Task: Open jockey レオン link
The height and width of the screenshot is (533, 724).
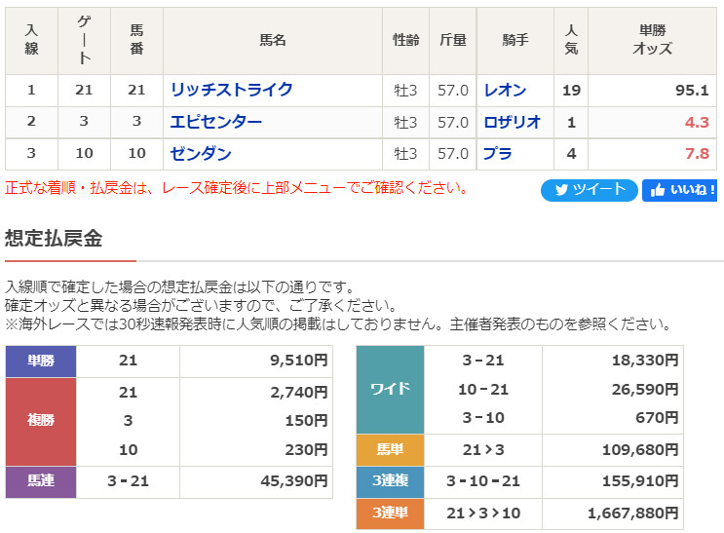Action: pyautogui.click(x=505, y=90)
